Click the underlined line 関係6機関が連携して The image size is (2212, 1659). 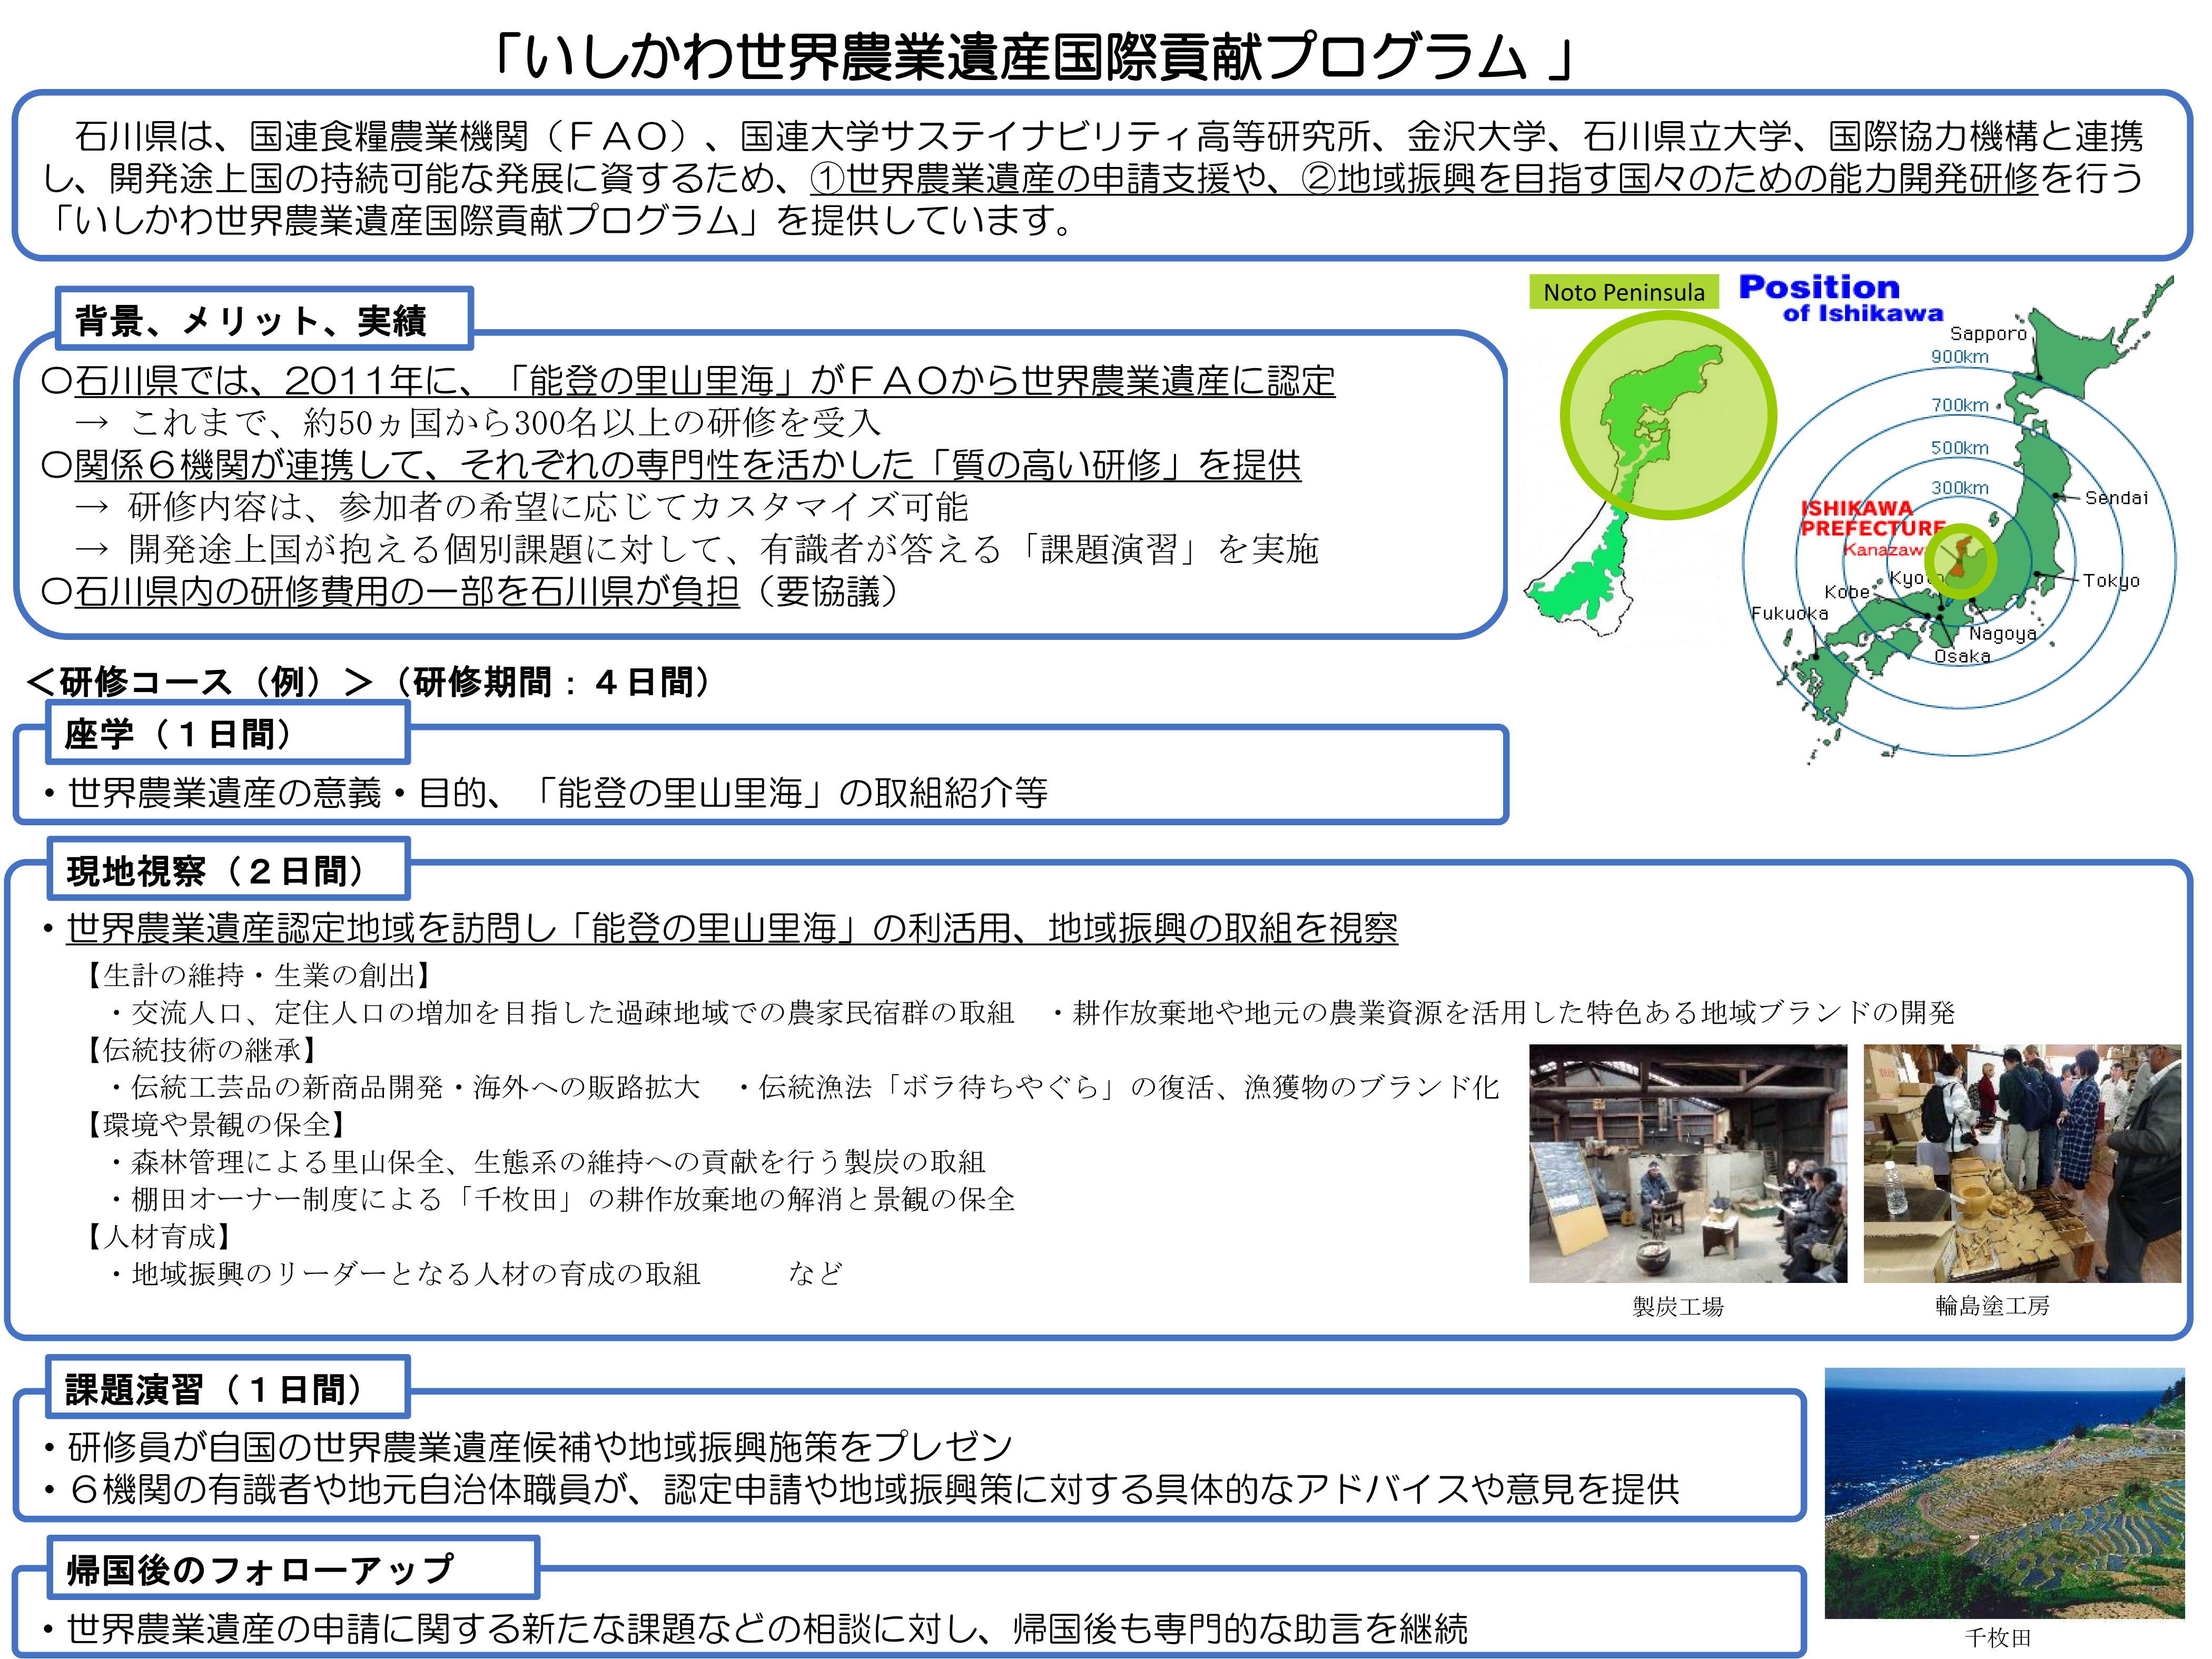[x=671, y=465]
